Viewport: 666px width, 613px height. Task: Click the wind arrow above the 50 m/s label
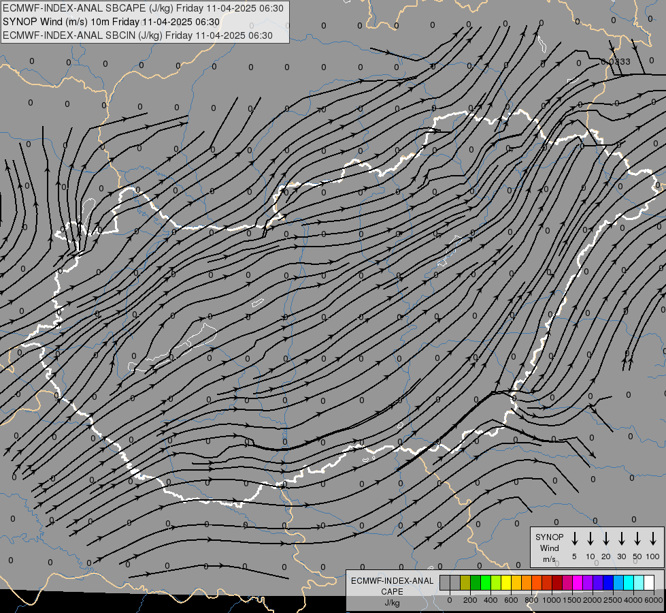pos(637,538)
